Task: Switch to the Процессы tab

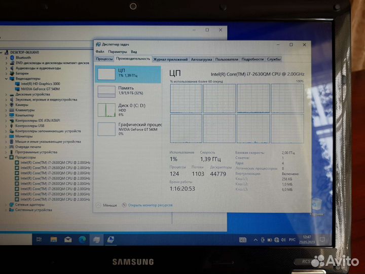Action: [104, 59]
